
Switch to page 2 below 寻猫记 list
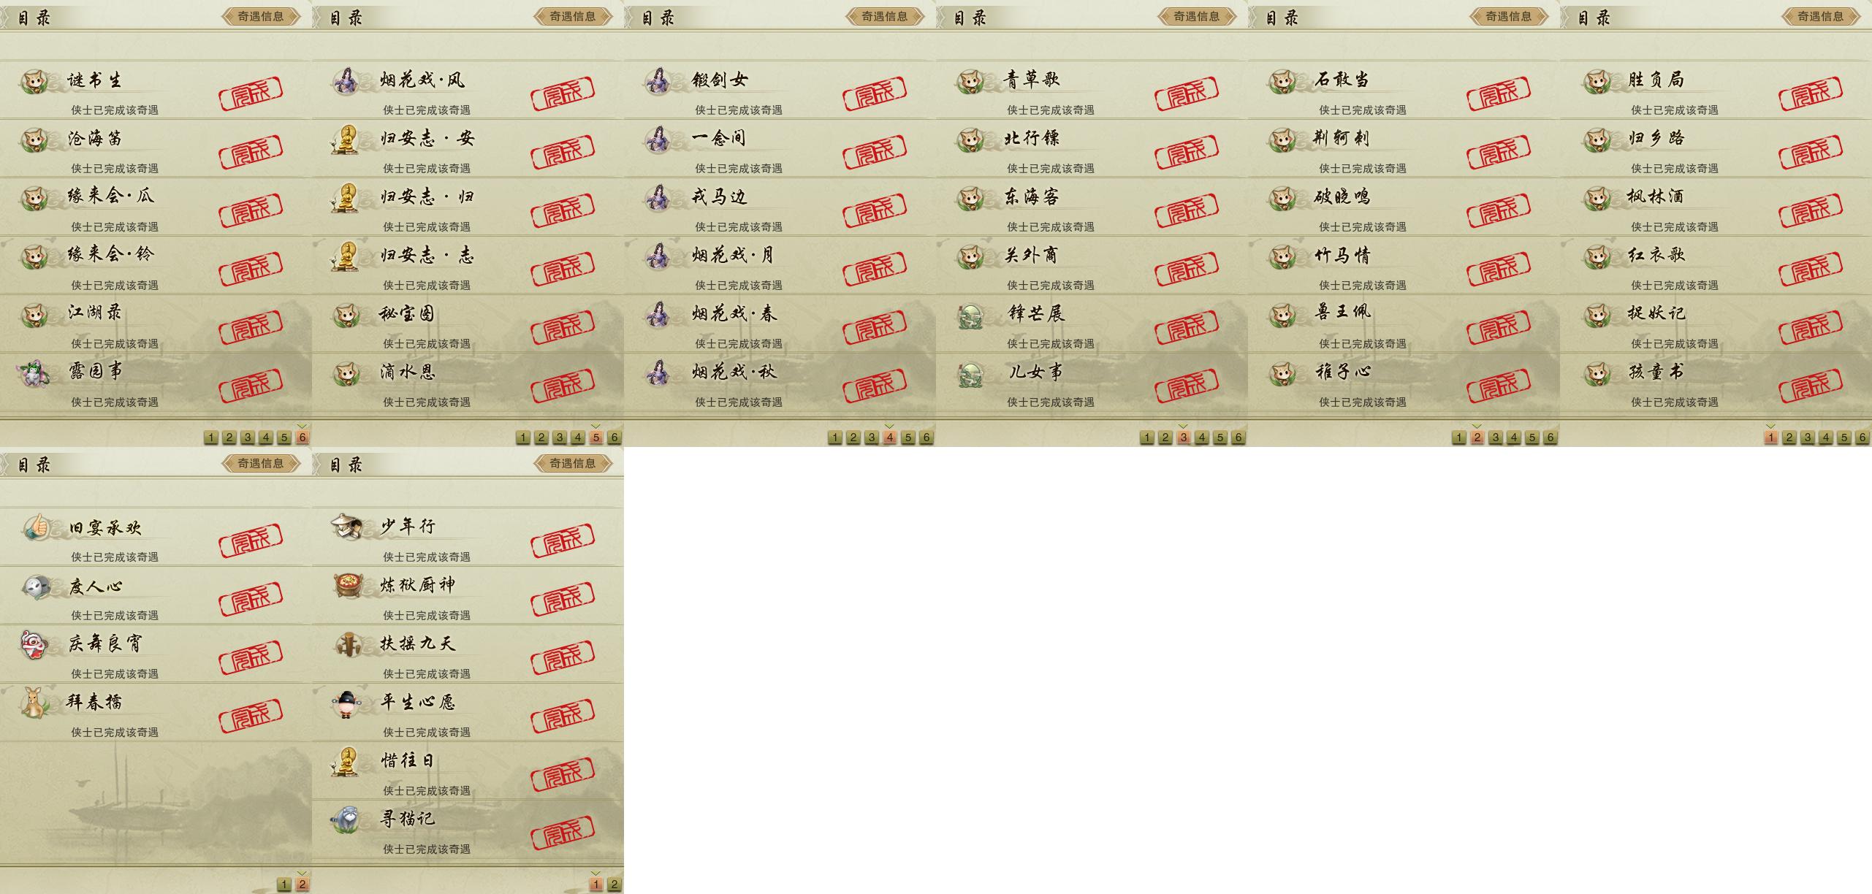click(615, 885)
